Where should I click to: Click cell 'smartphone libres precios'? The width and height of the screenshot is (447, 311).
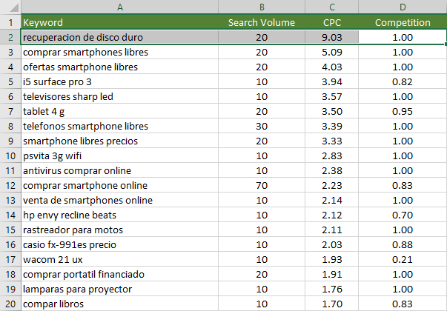(x=120, y=141)
